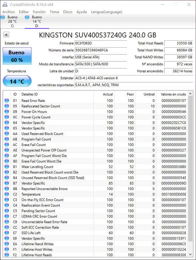Click the Bueno 60 % health status button

17,56
